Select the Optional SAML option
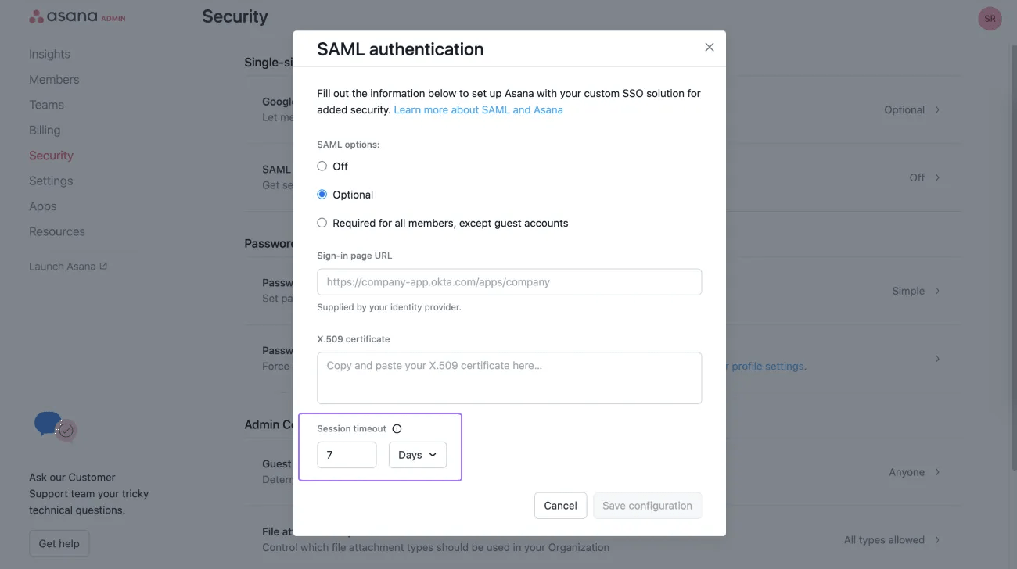The height and width of the screenshot is (569, 1017). click(x=322, y=194)
